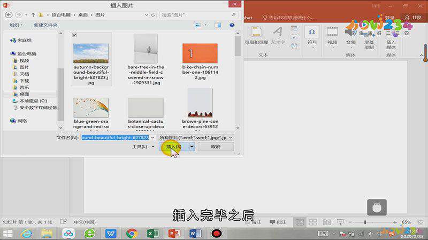
Task: Click the 取消 button
Action: [216, 147]
